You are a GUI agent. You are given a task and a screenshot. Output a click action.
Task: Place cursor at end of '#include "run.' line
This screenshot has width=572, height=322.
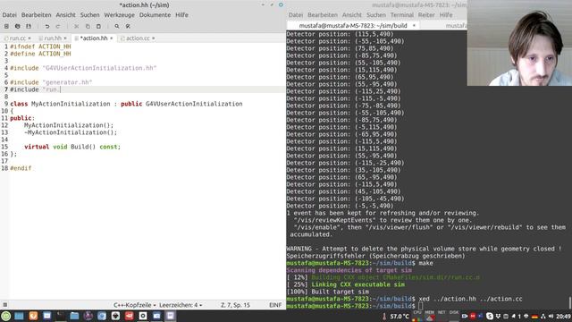pos(61,89)
